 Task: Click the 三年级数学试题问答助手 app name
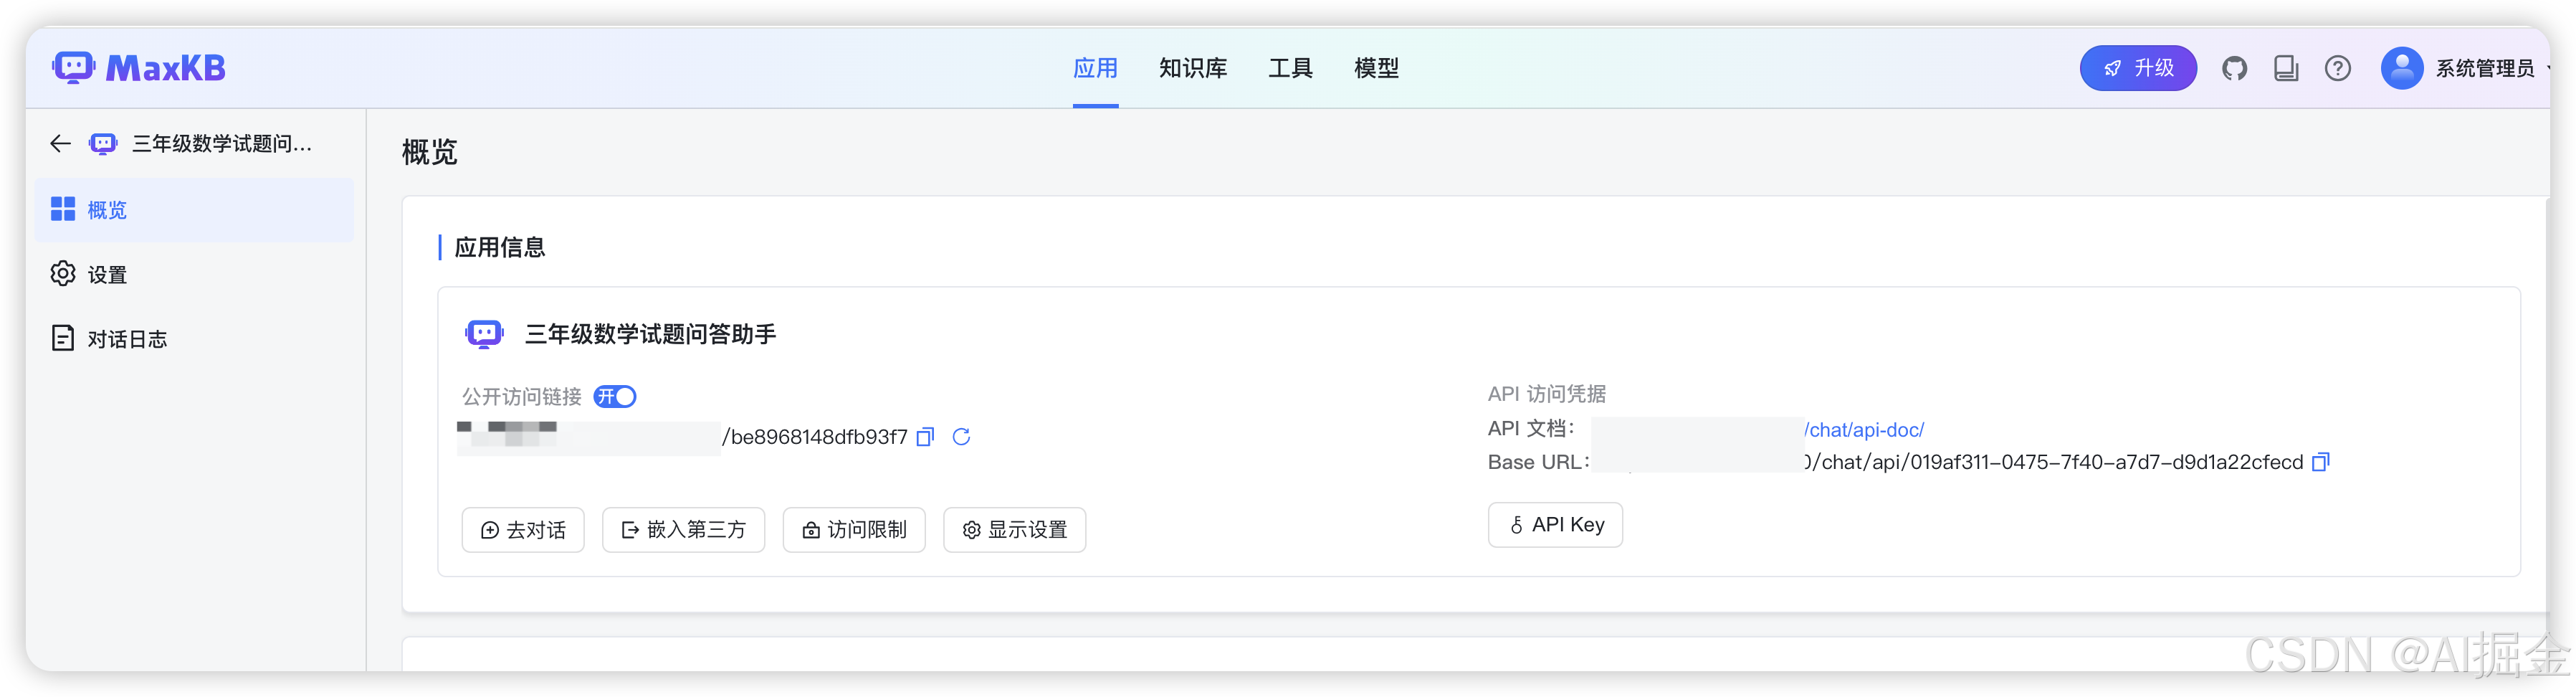650,334
